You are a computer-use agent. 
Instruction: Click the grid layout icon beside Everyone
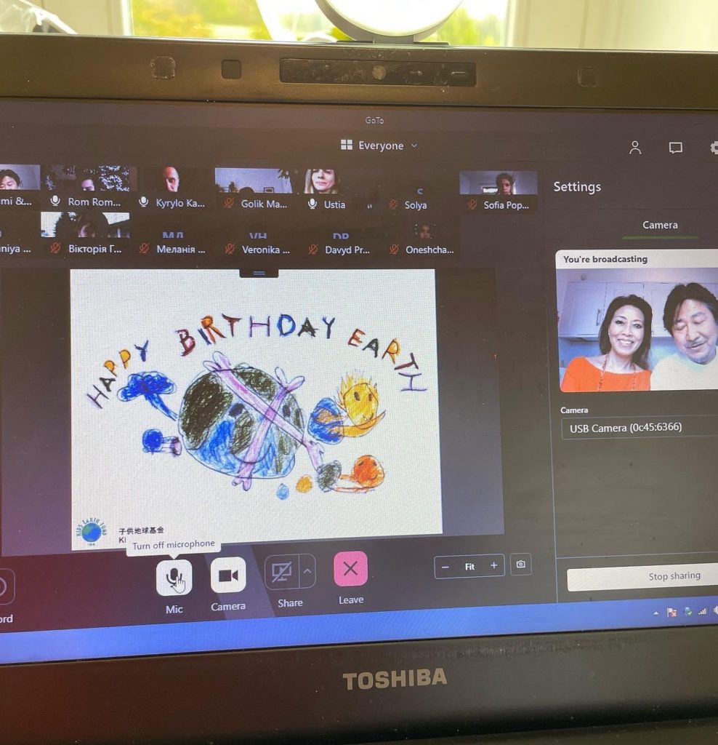[x=347, y=145]
